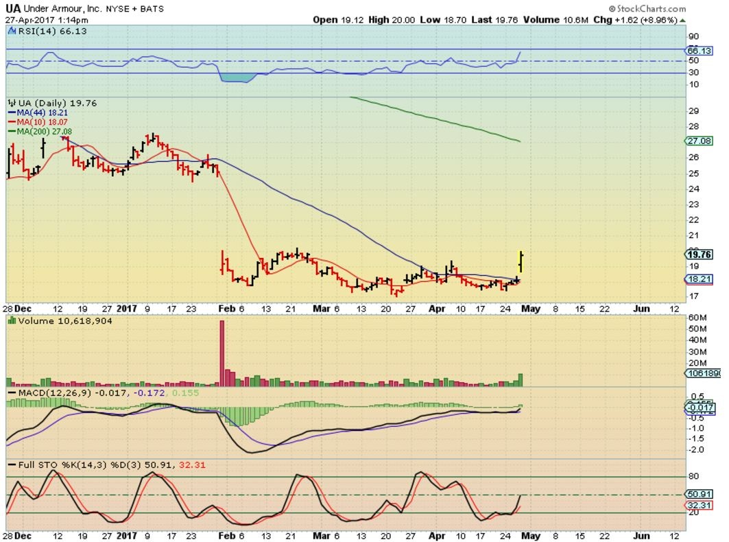Click the Full STO legend line marker

tap(12, 464)
